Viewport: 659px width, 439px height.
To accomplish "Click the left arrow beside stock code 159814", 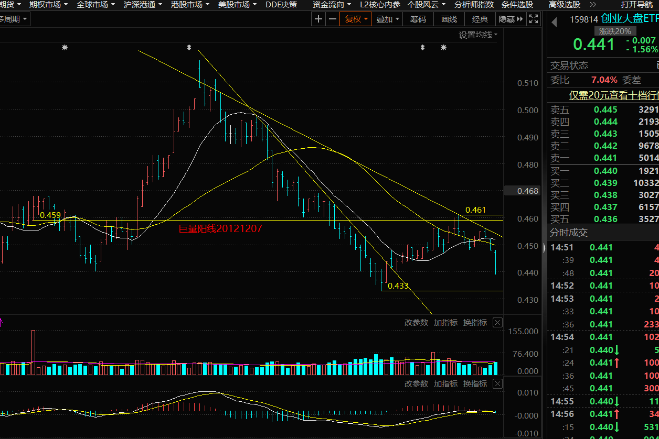I will [x=554, y=21].
